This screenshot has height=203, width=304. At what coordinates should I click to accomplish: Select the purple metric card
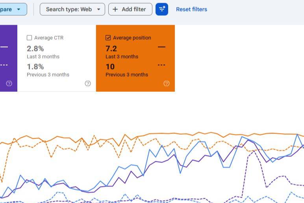click(x=9, y=58)
